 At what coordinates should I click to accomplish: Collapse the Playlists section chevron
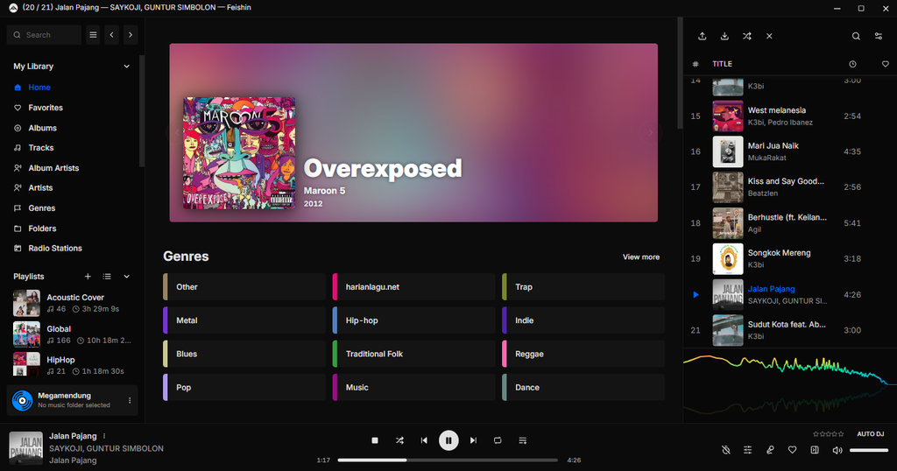(126, 277)
